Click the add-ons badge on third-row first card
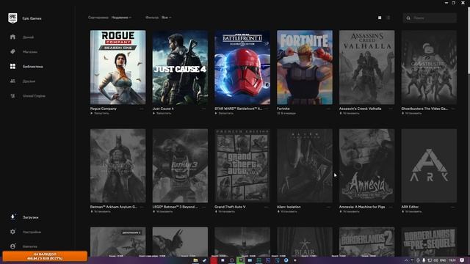Viewport: 470px width, 264px height. 131,232
